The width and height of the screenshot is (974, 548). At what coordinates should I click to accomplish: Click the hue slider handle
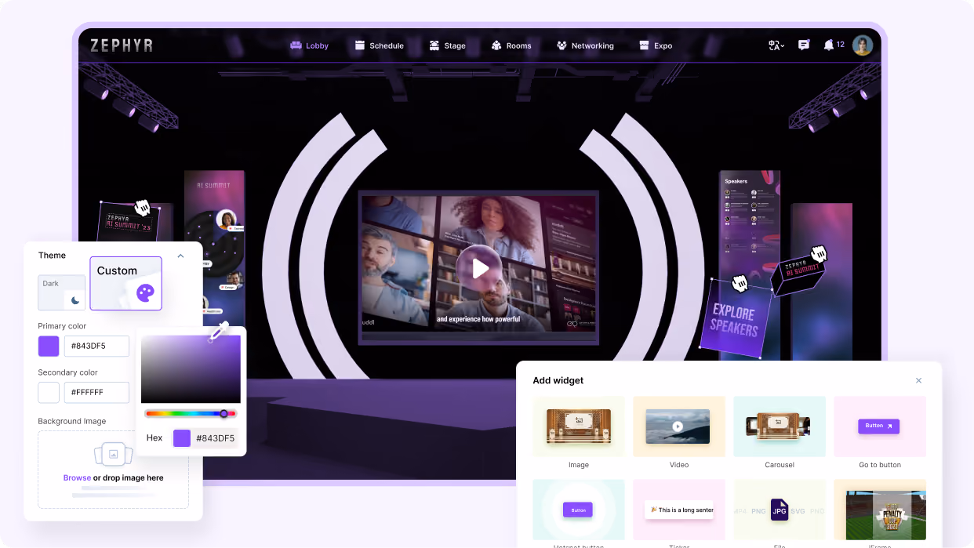tap(224, 413)
